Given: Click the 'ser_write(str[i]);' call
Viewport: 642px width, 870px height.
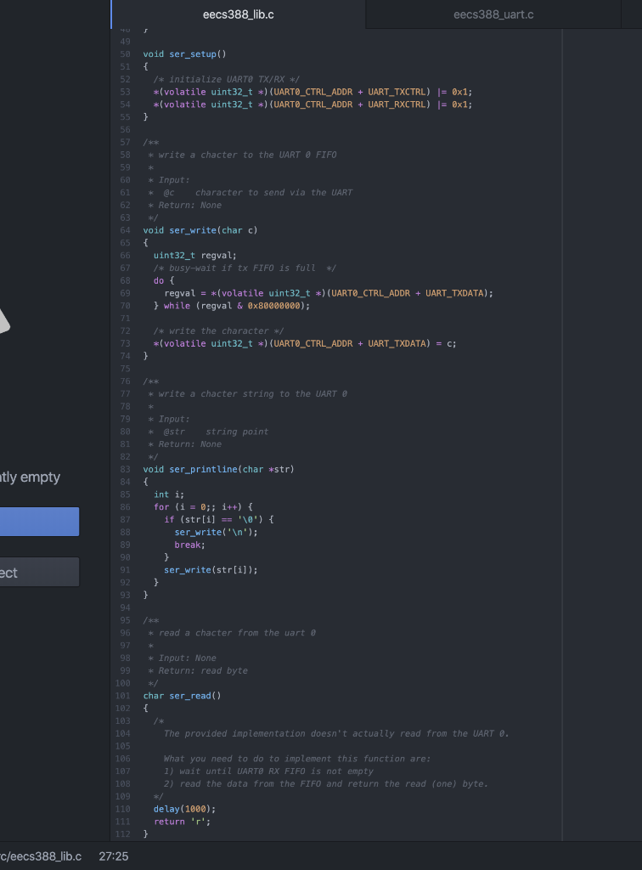Looking at the screenshot, I should click(211, 570).
